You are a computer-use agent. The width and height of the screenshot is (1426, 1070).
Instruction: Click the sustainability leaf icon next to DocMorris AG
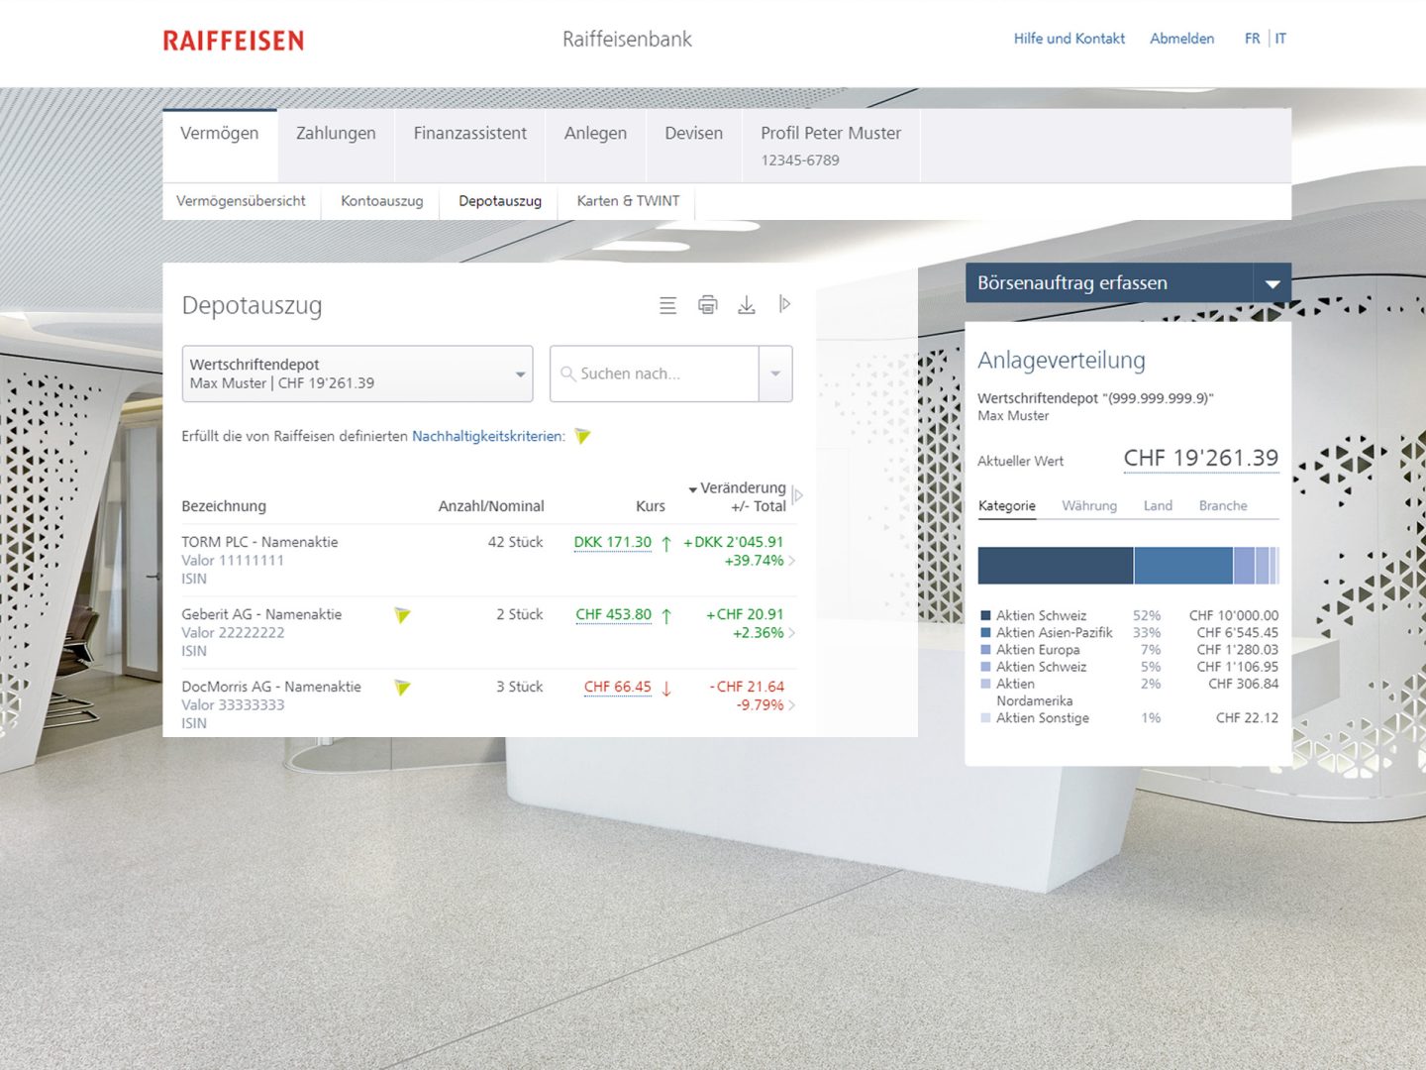point(402,688)
